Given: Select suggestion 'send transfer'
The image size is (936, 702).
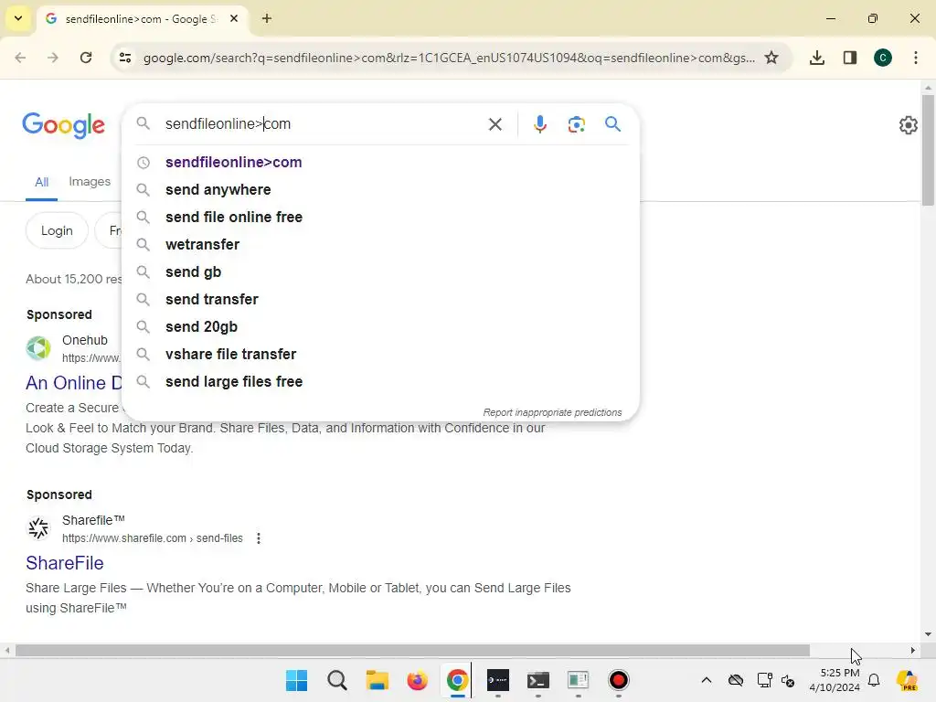Looking at the screenshot, I should click(381, 300).
